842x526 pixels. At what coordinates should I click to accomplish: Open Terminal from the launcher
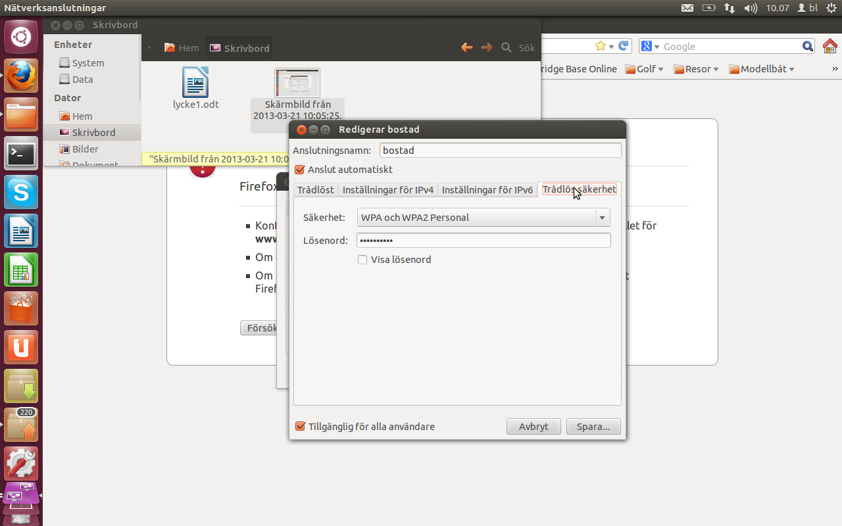(21, 153)
